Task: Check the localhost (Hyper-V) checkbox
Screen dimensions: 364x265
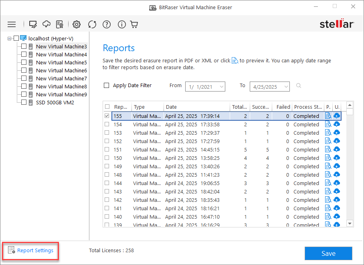Action: pos(16,38)
